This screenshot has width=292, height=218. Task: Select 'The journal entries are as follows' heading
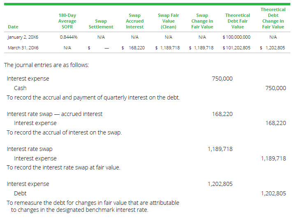(46, 65)
